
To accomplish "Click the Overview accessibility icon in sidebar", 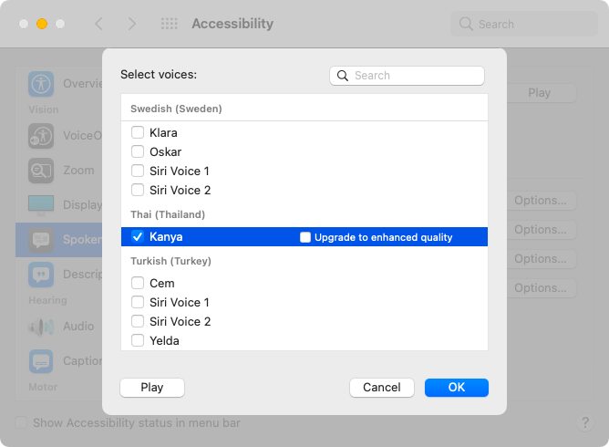I will pos(41,84).
